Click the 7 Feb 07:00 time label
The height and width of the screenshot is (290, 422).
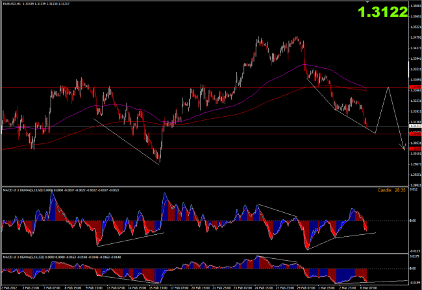[x=52, y=288]
